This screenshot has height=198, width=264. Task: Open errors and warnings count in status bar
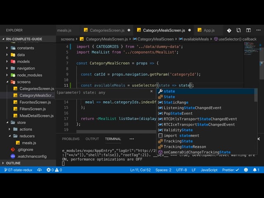[54, 170]
